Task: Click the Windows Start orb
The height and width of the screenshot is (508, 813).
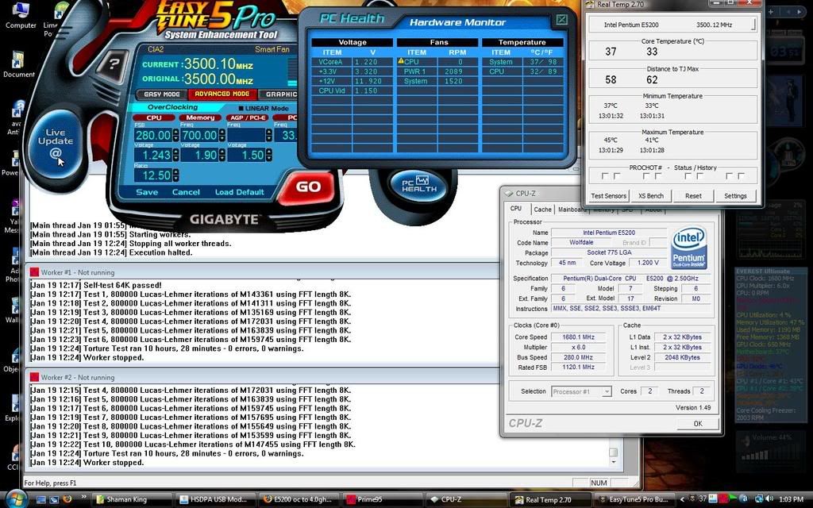Action: pos(15,498)
